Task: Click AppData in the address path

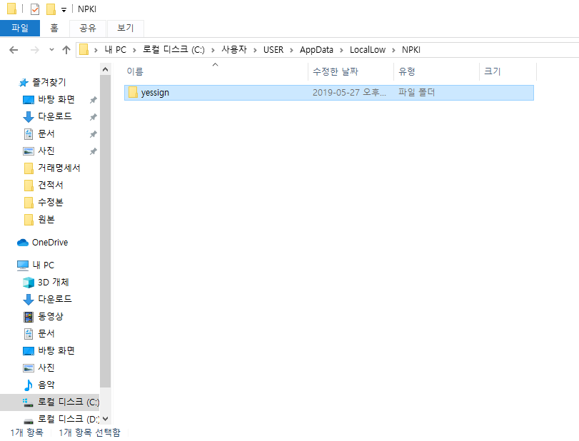Action: click(x=316, y=50)
